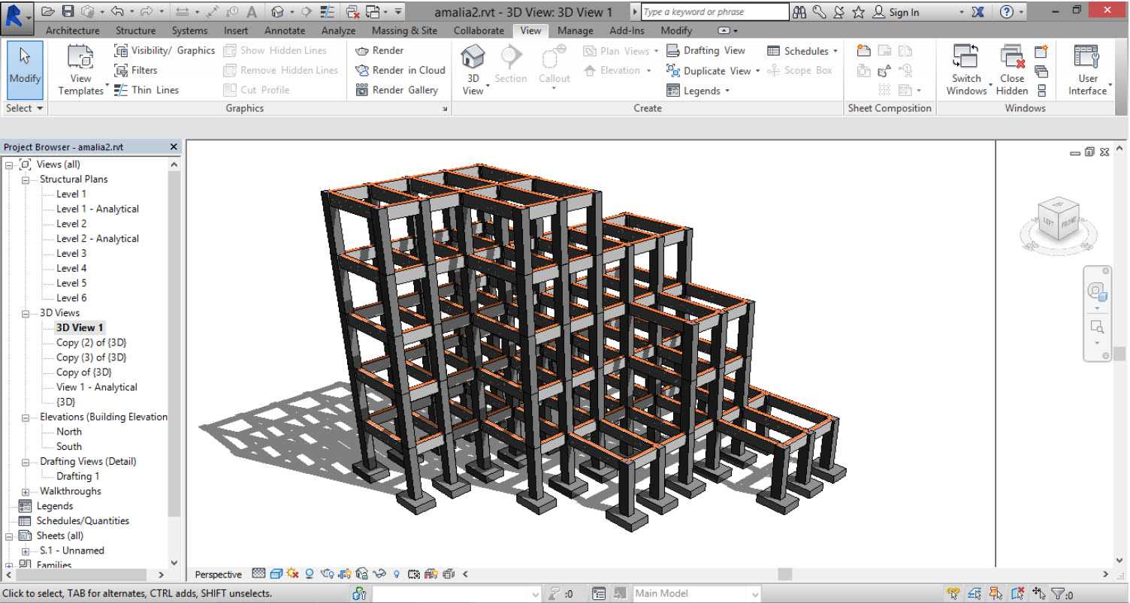Toggle the sun path setting
This screenshot has width=1130, height=603.
pyautogui.click(x=292, y=574)
